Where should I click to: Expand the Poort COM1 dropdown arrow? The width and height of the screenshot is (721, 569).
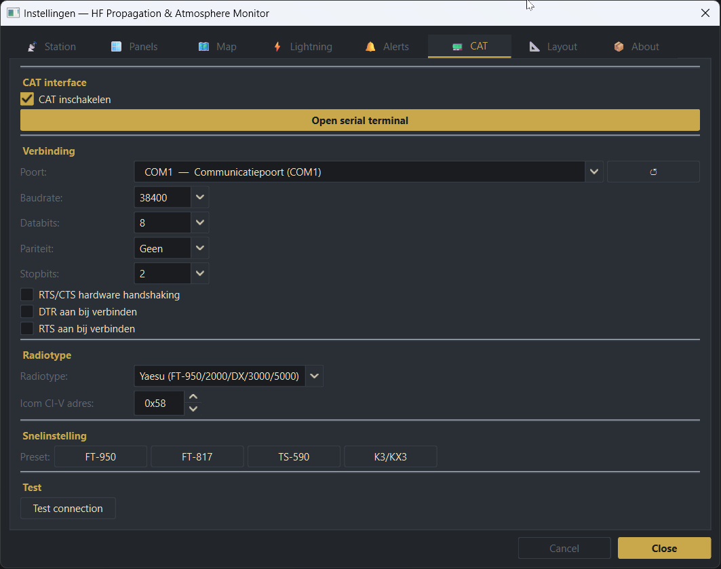[x=594, y=172]
